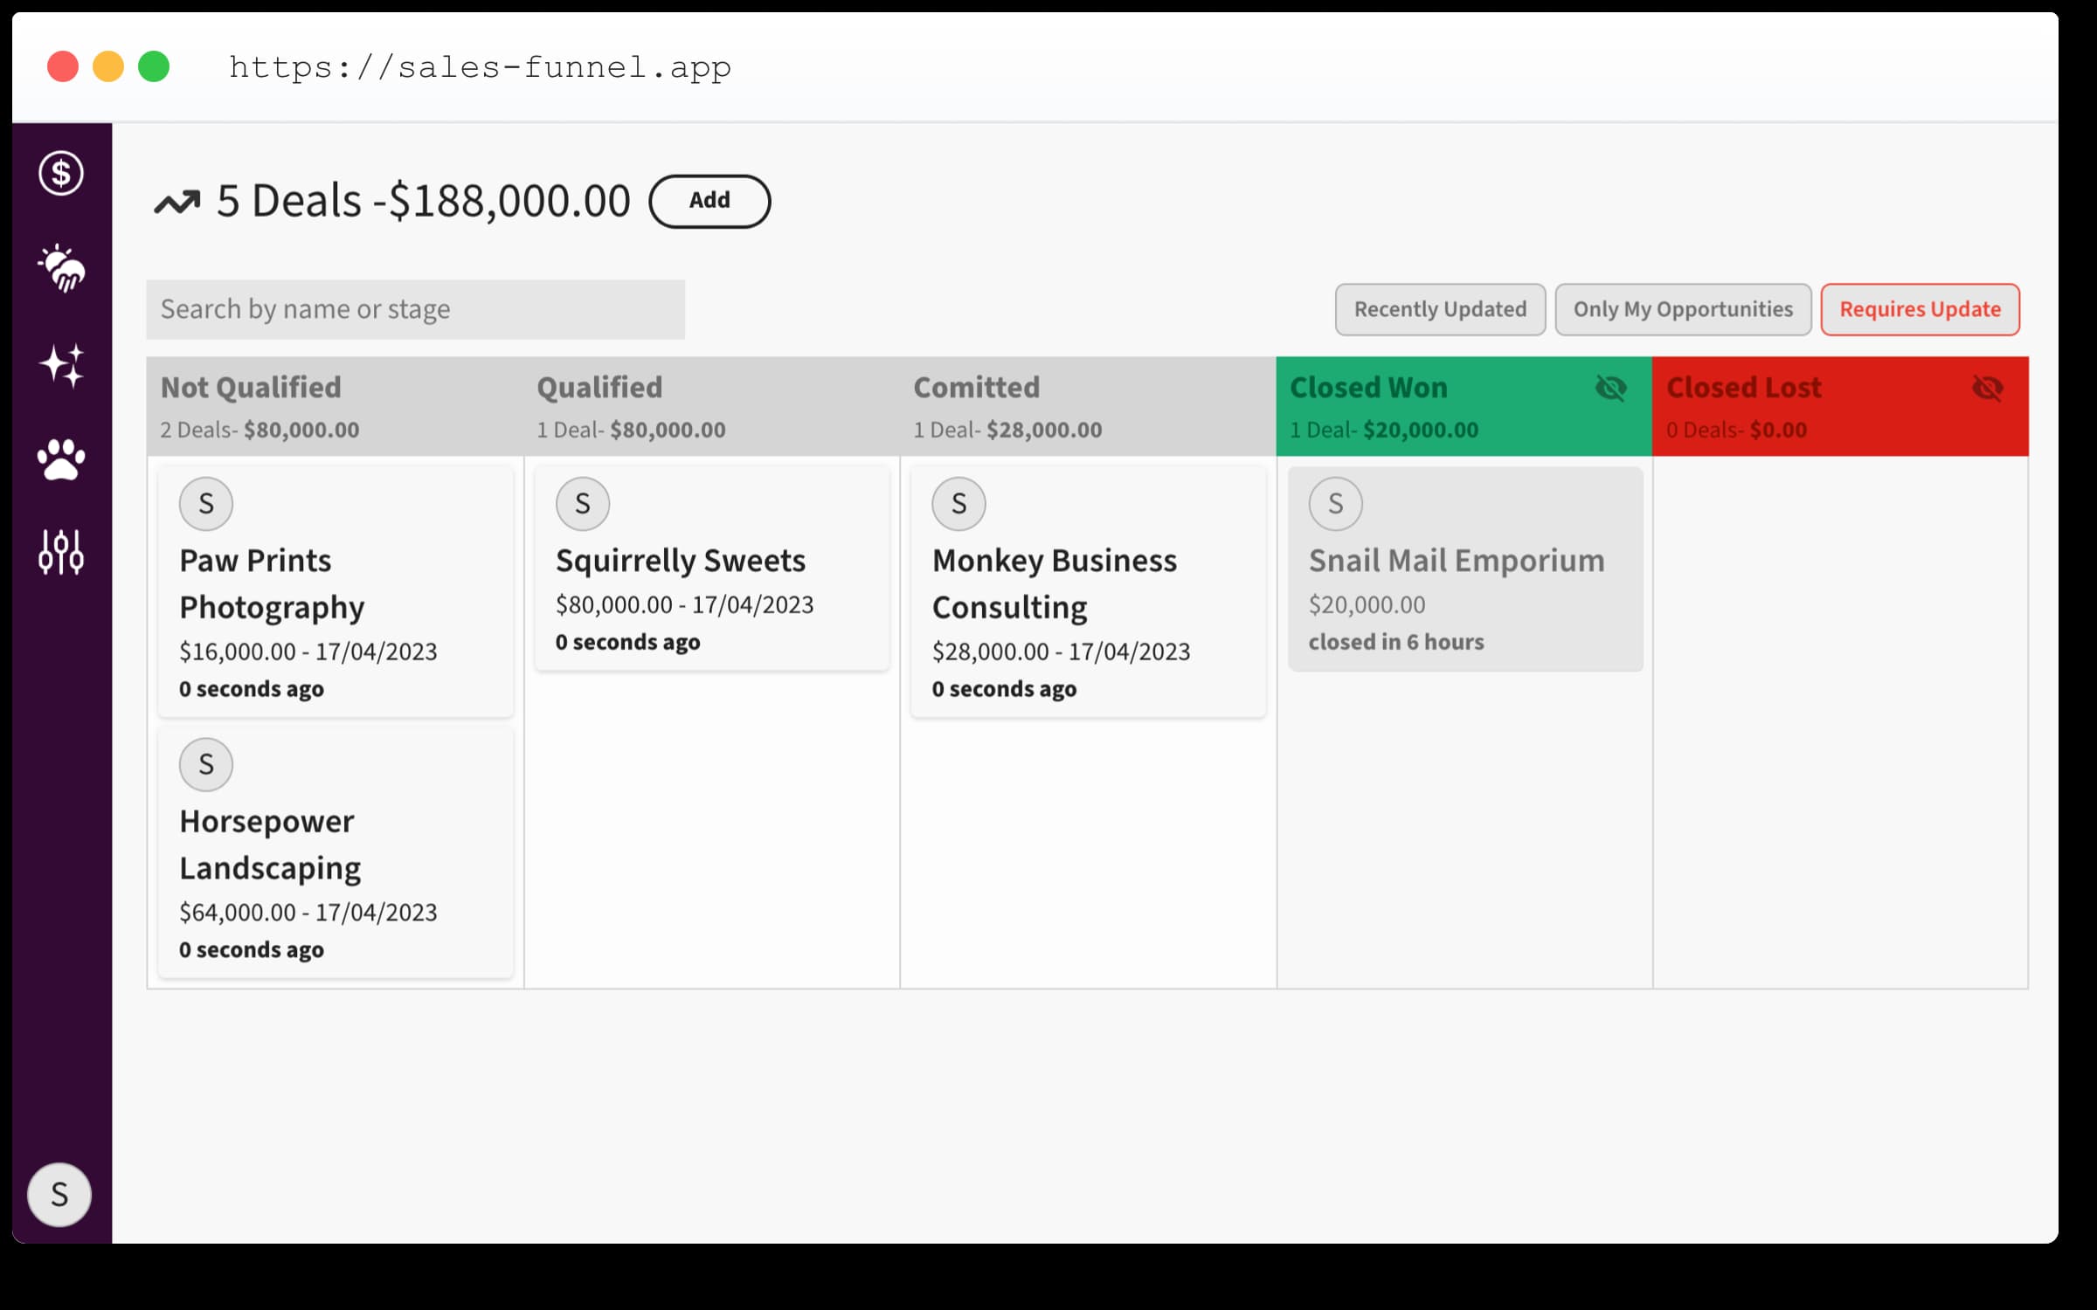This screenshot has height=1310, width=2097.
Task: Focus the Search by name or stage field
Action: [x=416, y=309]
